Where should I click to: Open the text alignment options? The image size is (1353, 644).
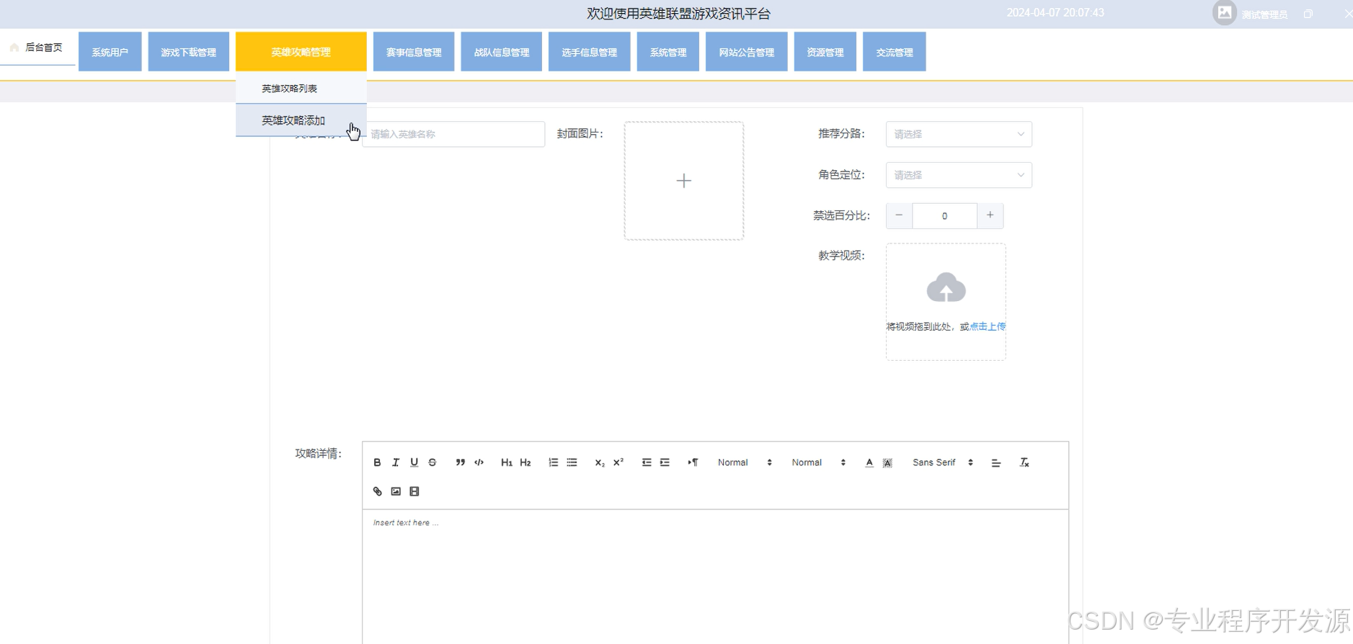tap(995, 462)
